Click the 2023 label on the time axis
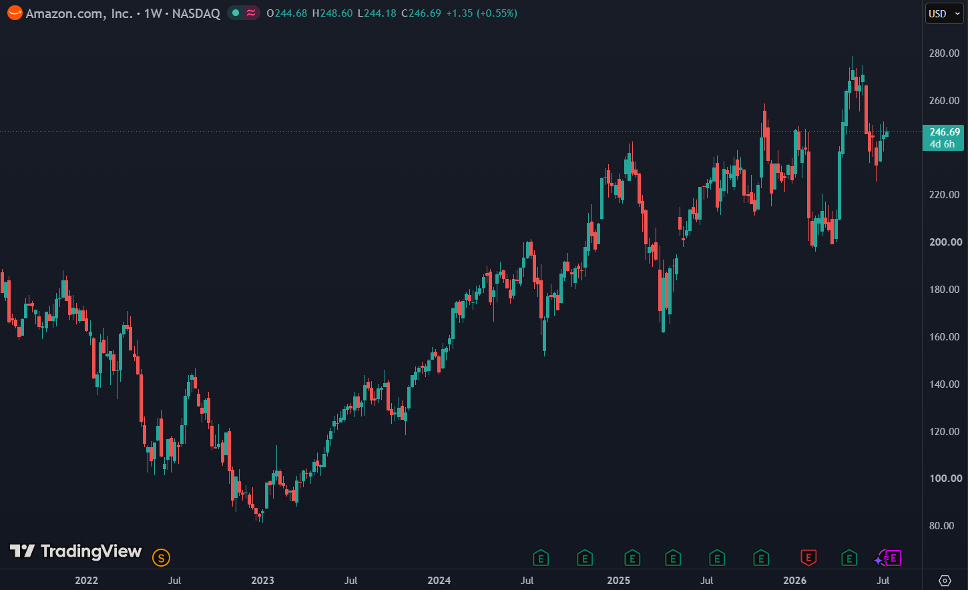Image resolution: width=968 pixels, height=590 pixels. 262,581
